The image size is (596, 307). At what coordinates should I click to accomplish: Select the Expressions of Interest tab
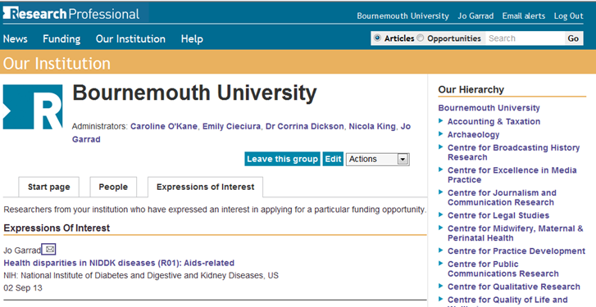(x=205, y=187)
